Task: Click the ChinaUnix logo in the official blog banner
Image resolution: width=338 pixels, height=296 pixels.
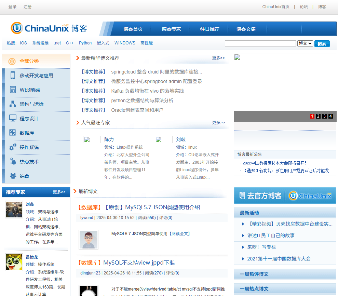Action: pyautogui.click(x=310, y=196)
